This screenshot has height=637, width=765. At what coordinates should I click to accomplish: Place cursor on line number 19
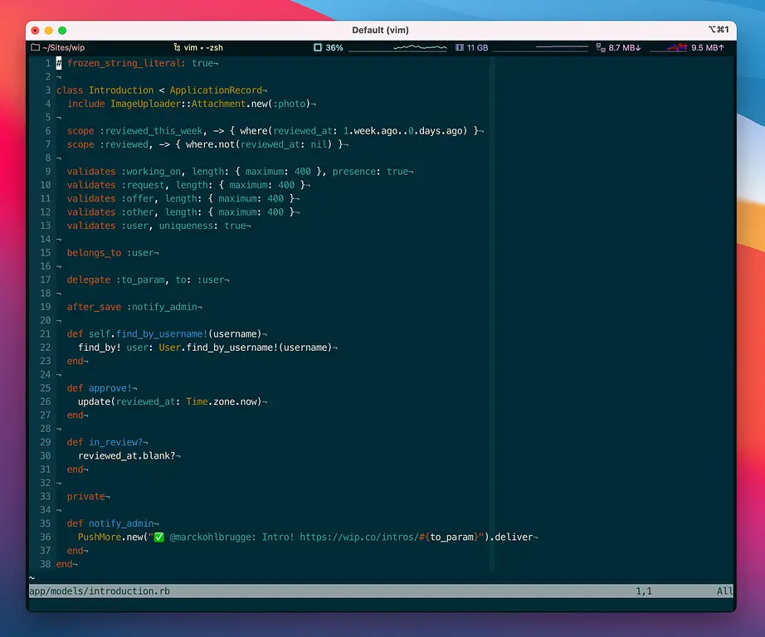[45, 307]
